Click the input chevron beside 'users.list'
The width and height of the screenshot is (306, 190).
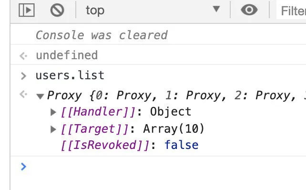point(23,76)
